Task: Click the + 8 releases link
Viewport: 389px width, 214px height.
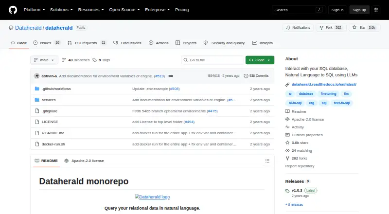Action: tap(294, 205)
